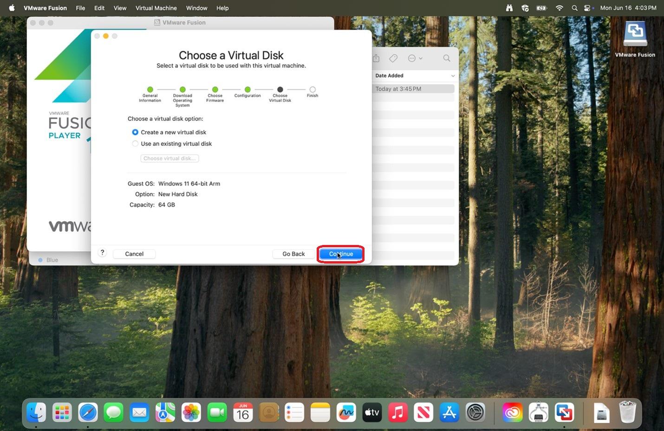Click the date and time display
The image size is (664, 431).
pyautogui.click(x=628, y=8)
